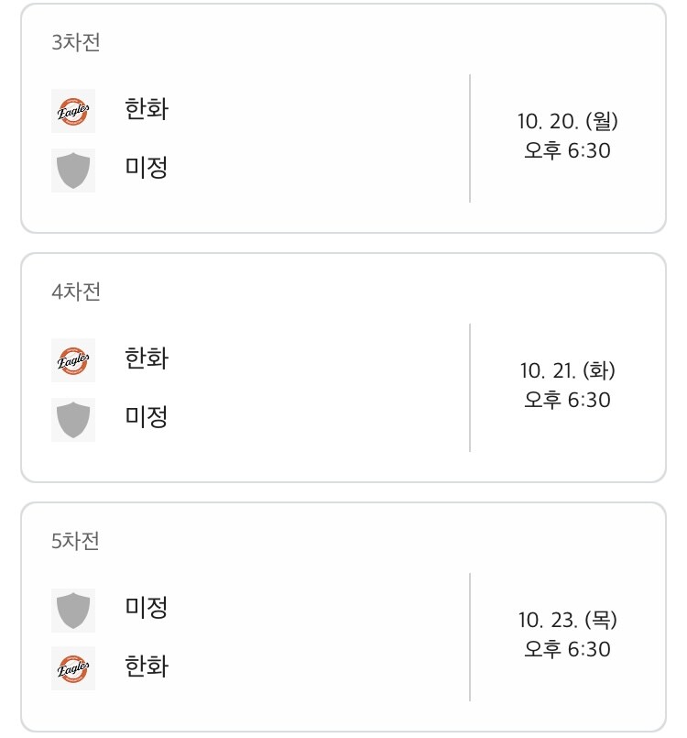The height and width of the screenshot is (738, 687).
Task: Select the 한화 team name in 4차전
Action: (147, 358)
